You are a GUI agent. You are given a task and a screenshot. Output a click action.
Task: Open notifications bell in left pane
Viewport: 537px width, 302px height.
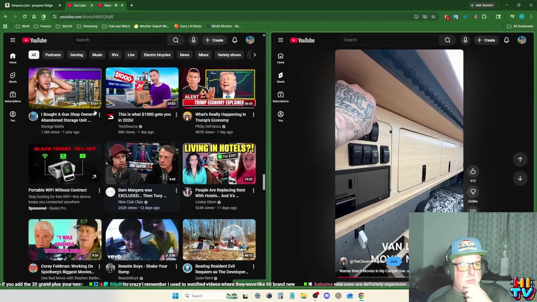tap(235, 40)
